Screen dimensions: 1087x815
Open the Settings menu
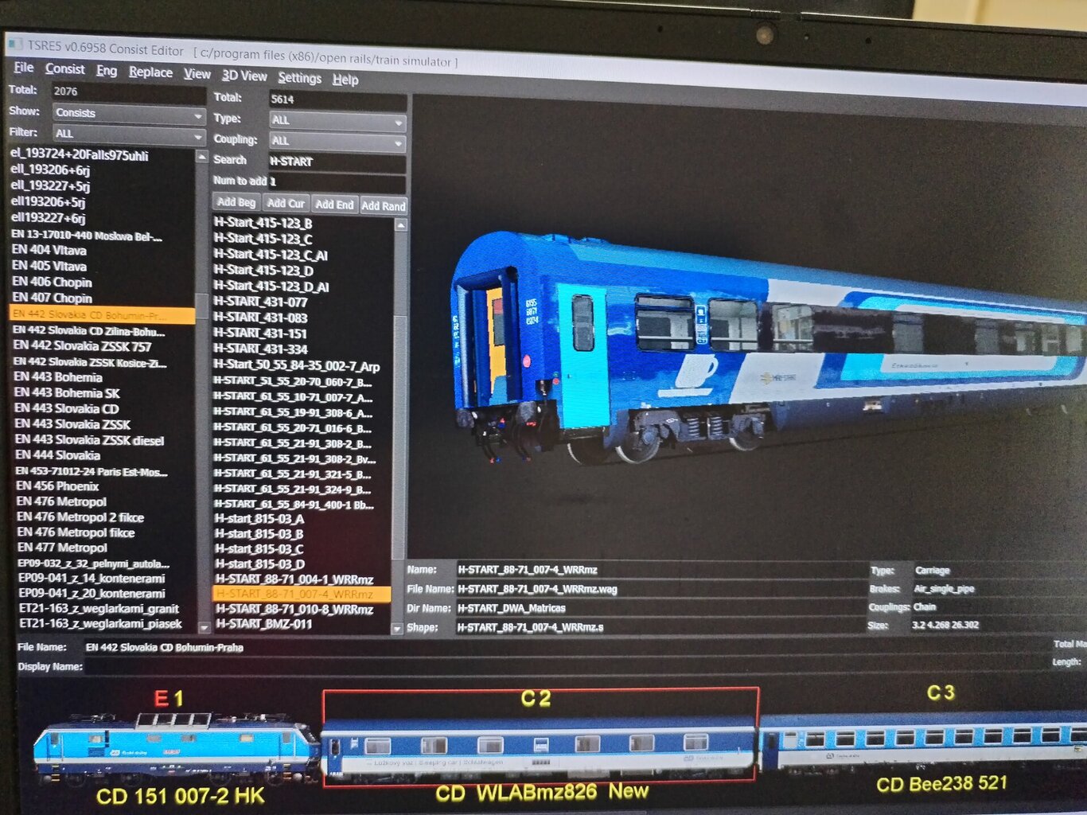(299, 78)
